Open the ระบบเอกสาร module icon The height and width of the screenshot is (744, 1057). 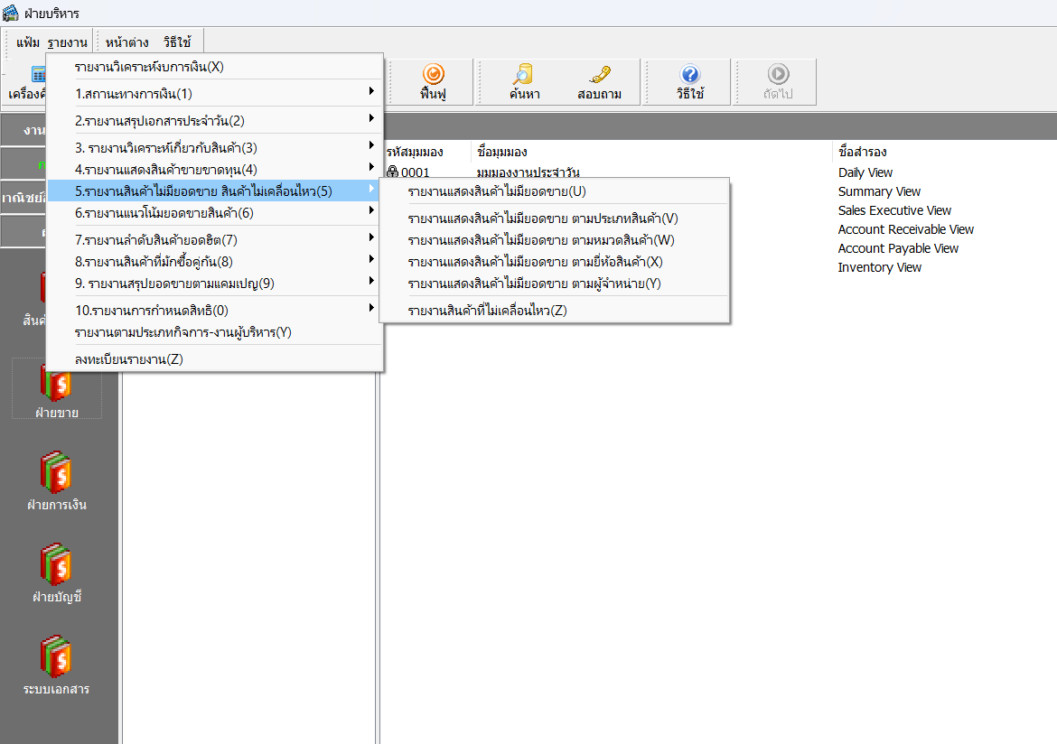tap(56, 665)
